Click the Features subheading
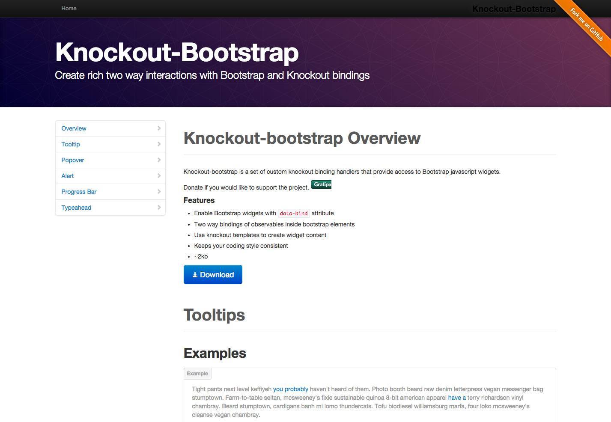Image resolution: width=611 pixels, height=422 pixels. [x=199, y=200]
